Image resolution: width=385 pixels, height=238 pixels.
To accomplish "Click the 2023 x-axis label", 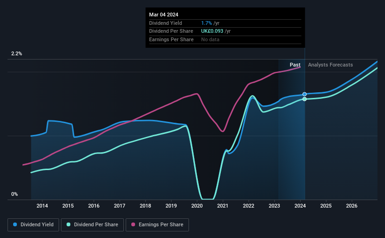I will pos(274,206).
